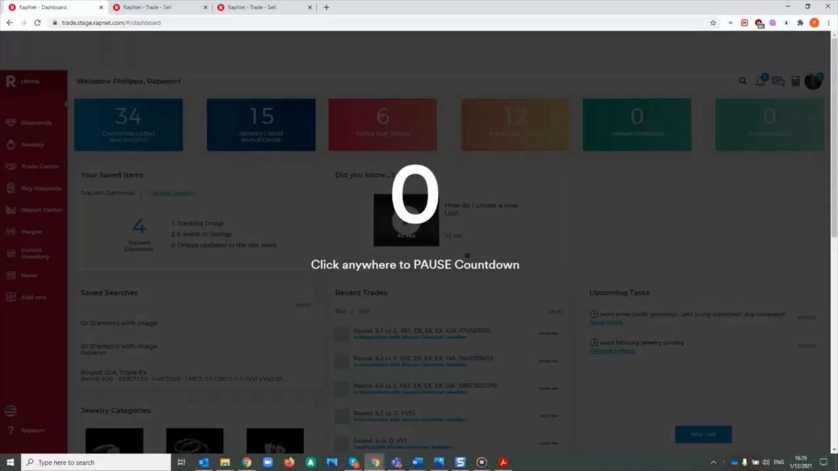The width and height of the screenshot is (838, 471).
Task: Play the Did you know video thumbnail
Action: (x=406, y=220)
